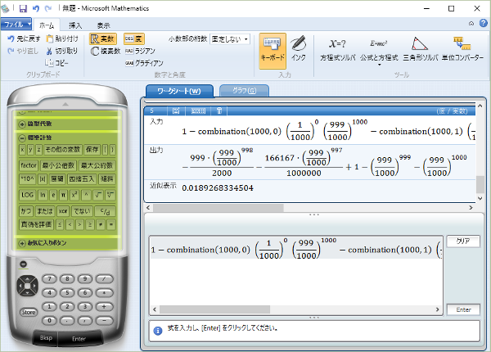Viewport: 491px width, 352px height.
Task: Click やり直し in the clipboard group
Action: (x=23, y=51)
